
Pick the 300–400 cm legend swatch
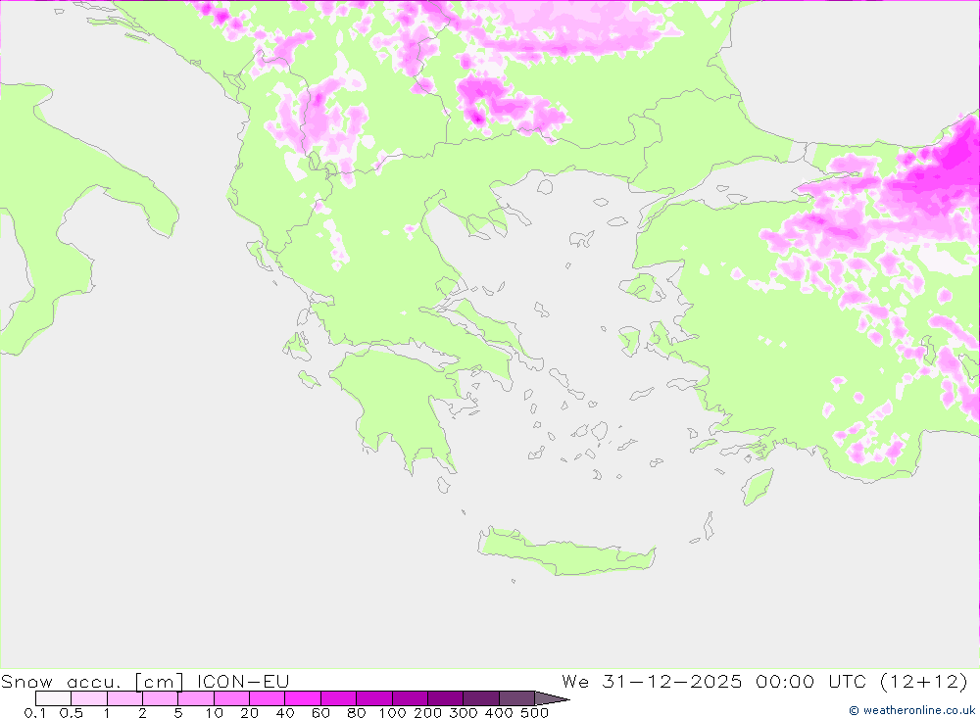[x=481, y=698]
